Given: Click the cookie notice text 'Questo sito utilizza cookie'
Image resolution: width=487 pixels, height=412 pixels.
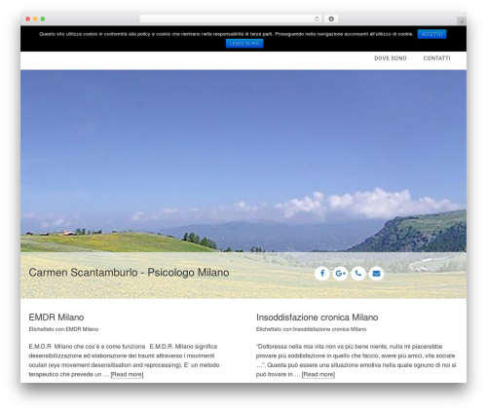Looking at the screenshot, I should coord(226,34).
